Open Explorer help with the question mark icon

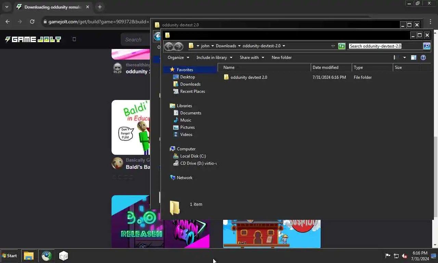coord(423,58)
